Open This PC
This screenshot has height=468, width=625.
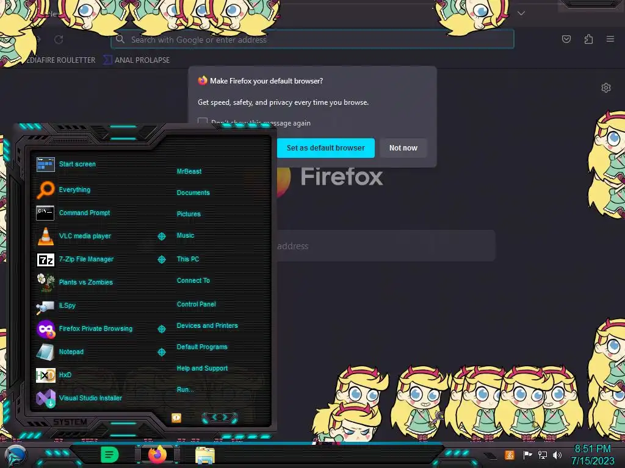tap(188, 259)
